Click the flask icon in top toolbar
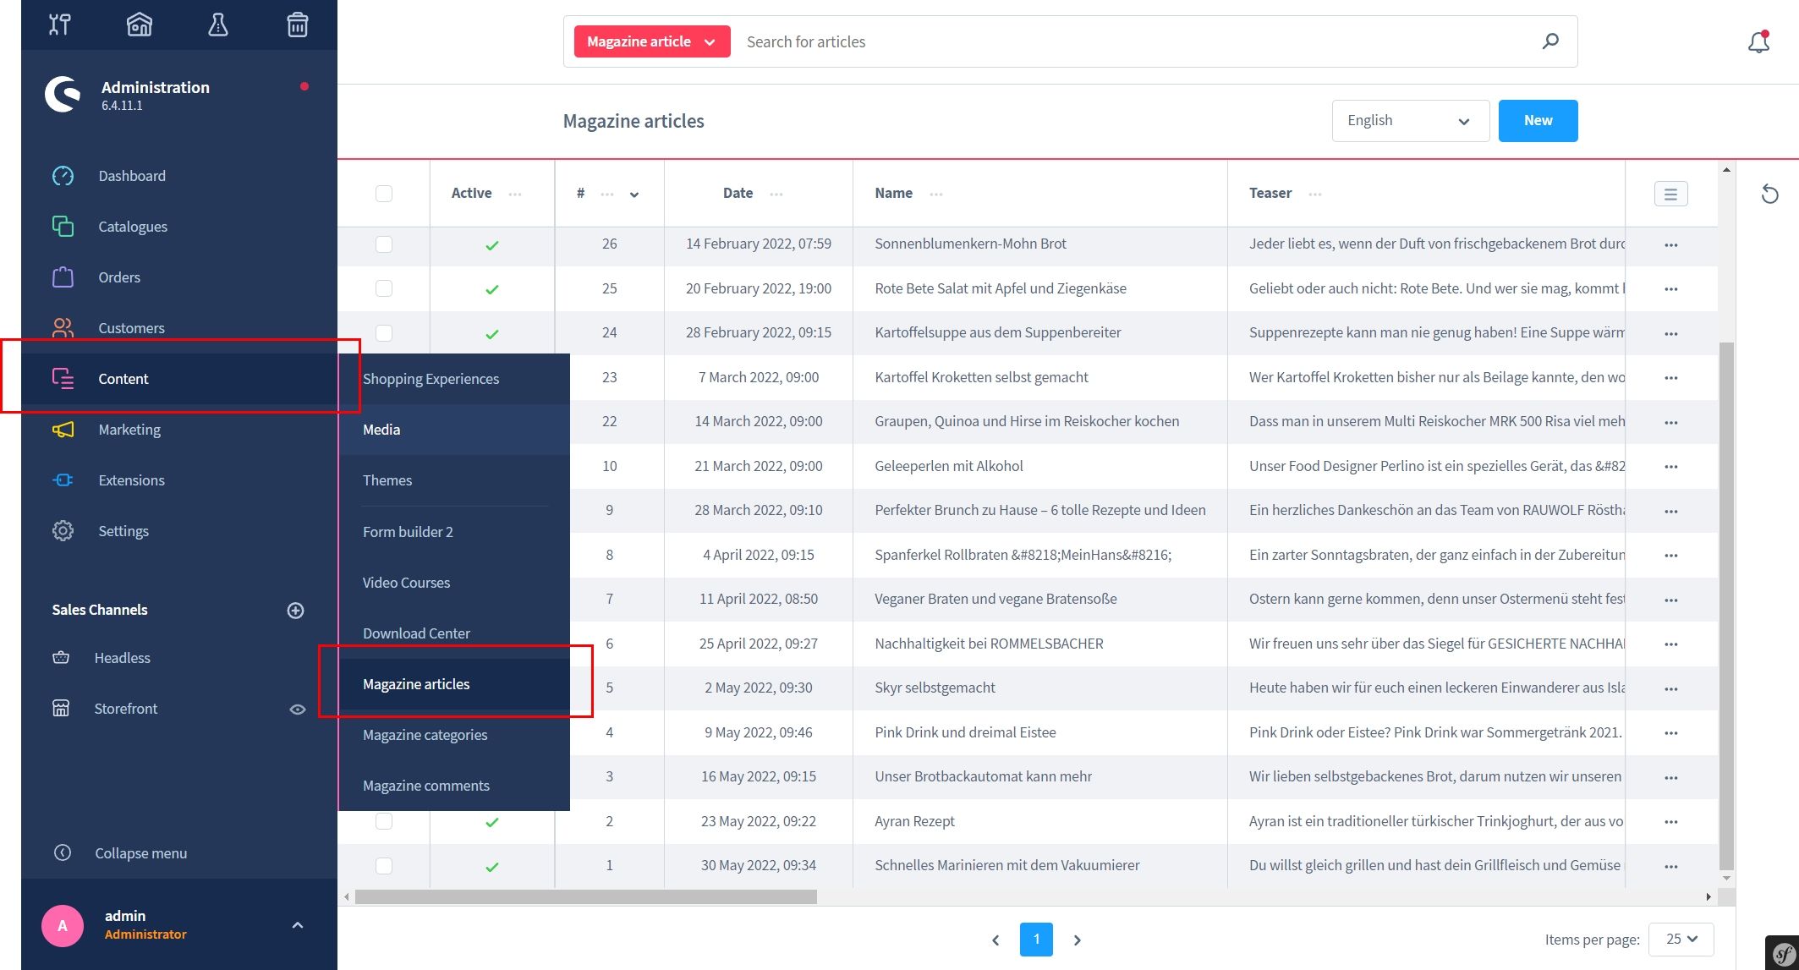Image resolution: width=1799 pixels, height=970 pixels. click(x=218, y=25)
